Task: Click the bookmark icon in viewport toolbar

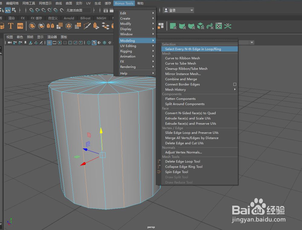Action: 25,43
